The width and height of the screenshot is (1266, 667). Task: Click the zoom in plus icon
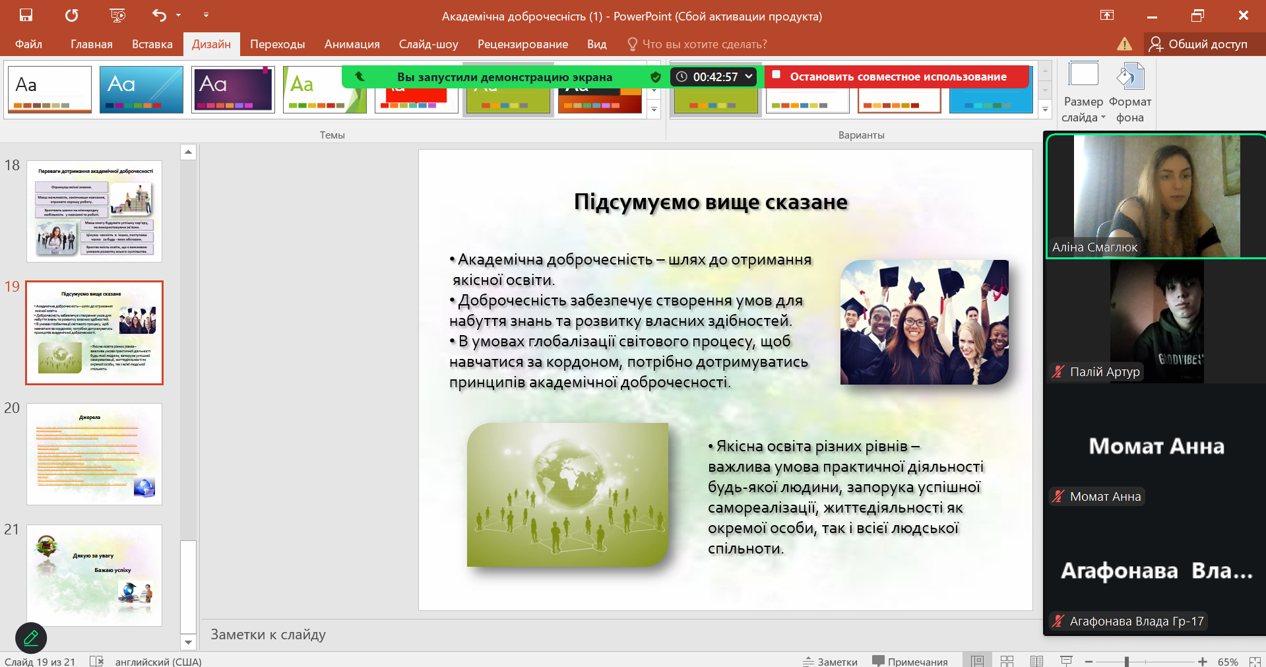click(x=1203, y=661)
